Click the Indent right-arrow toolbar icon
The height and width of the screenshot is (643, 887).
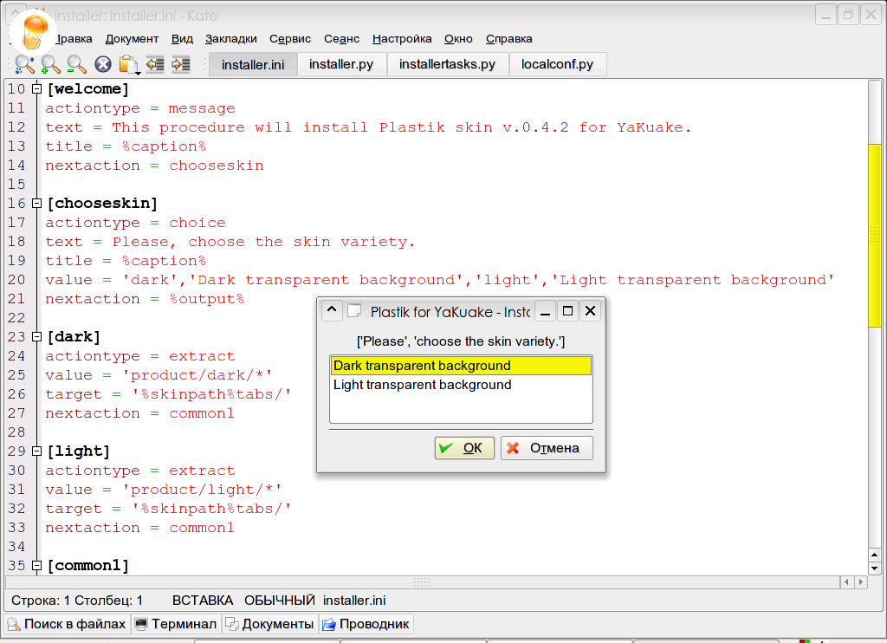181,64
